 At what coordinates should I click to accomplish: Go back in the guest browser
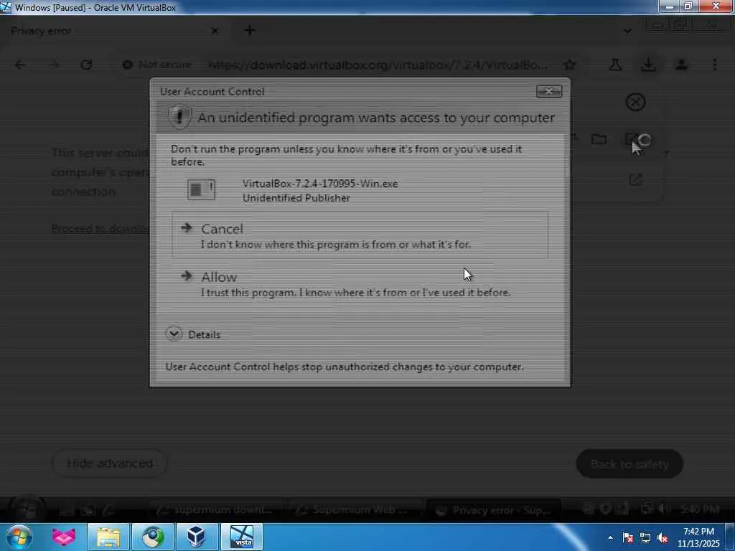click(19, 65)
